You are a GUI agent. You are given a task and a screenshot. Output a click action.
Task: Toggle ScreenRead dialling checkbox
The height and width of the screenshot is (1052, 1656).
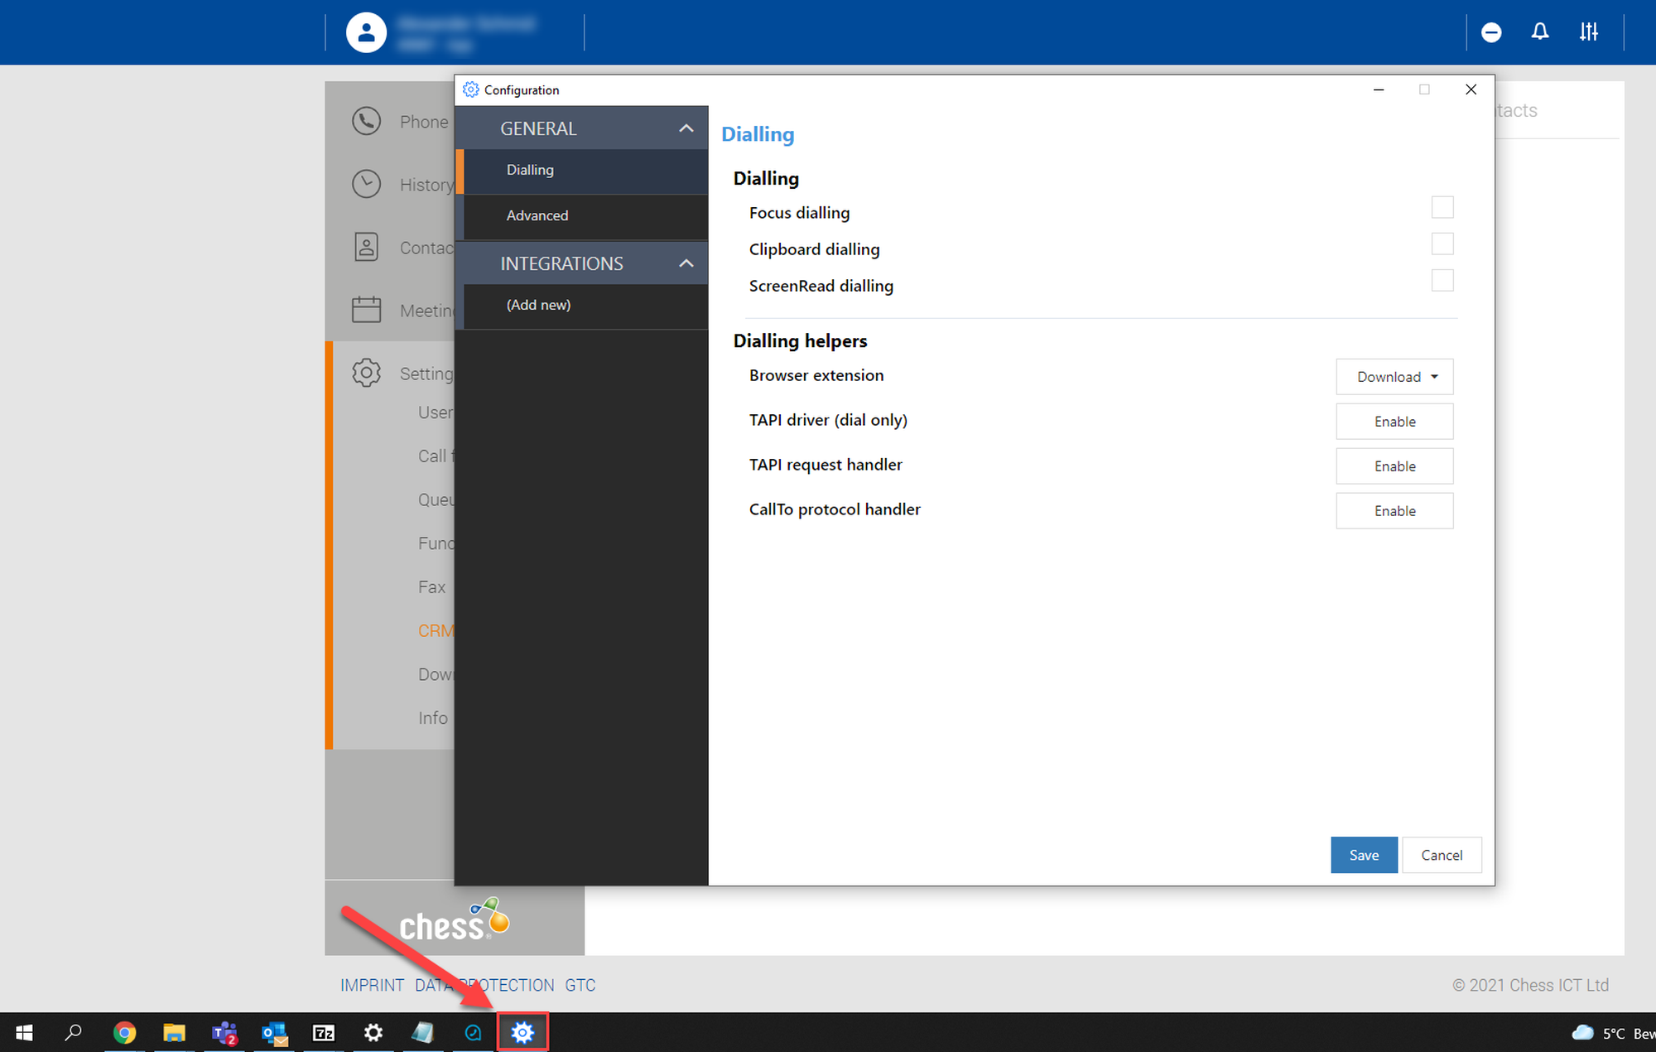click(1442, 280)
